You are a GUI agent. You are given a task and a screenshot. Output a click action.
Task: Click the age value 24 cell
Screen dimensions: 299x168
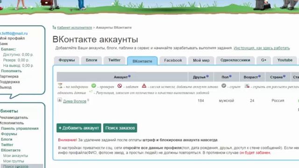pos(252,101)
